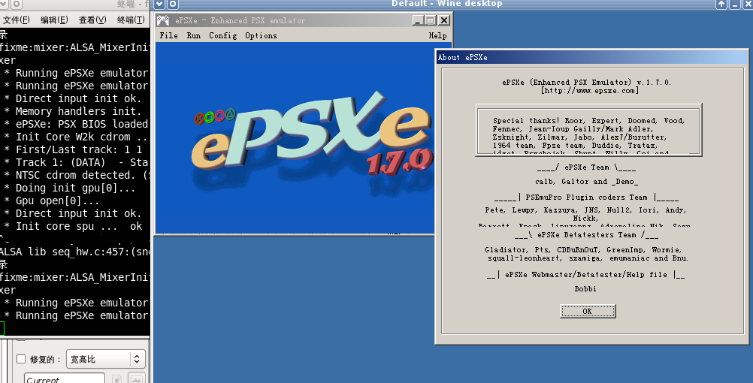Click the About ePSXe title bar
The height and width of the screenshot is (383, 753).
[x=591, y=57]
